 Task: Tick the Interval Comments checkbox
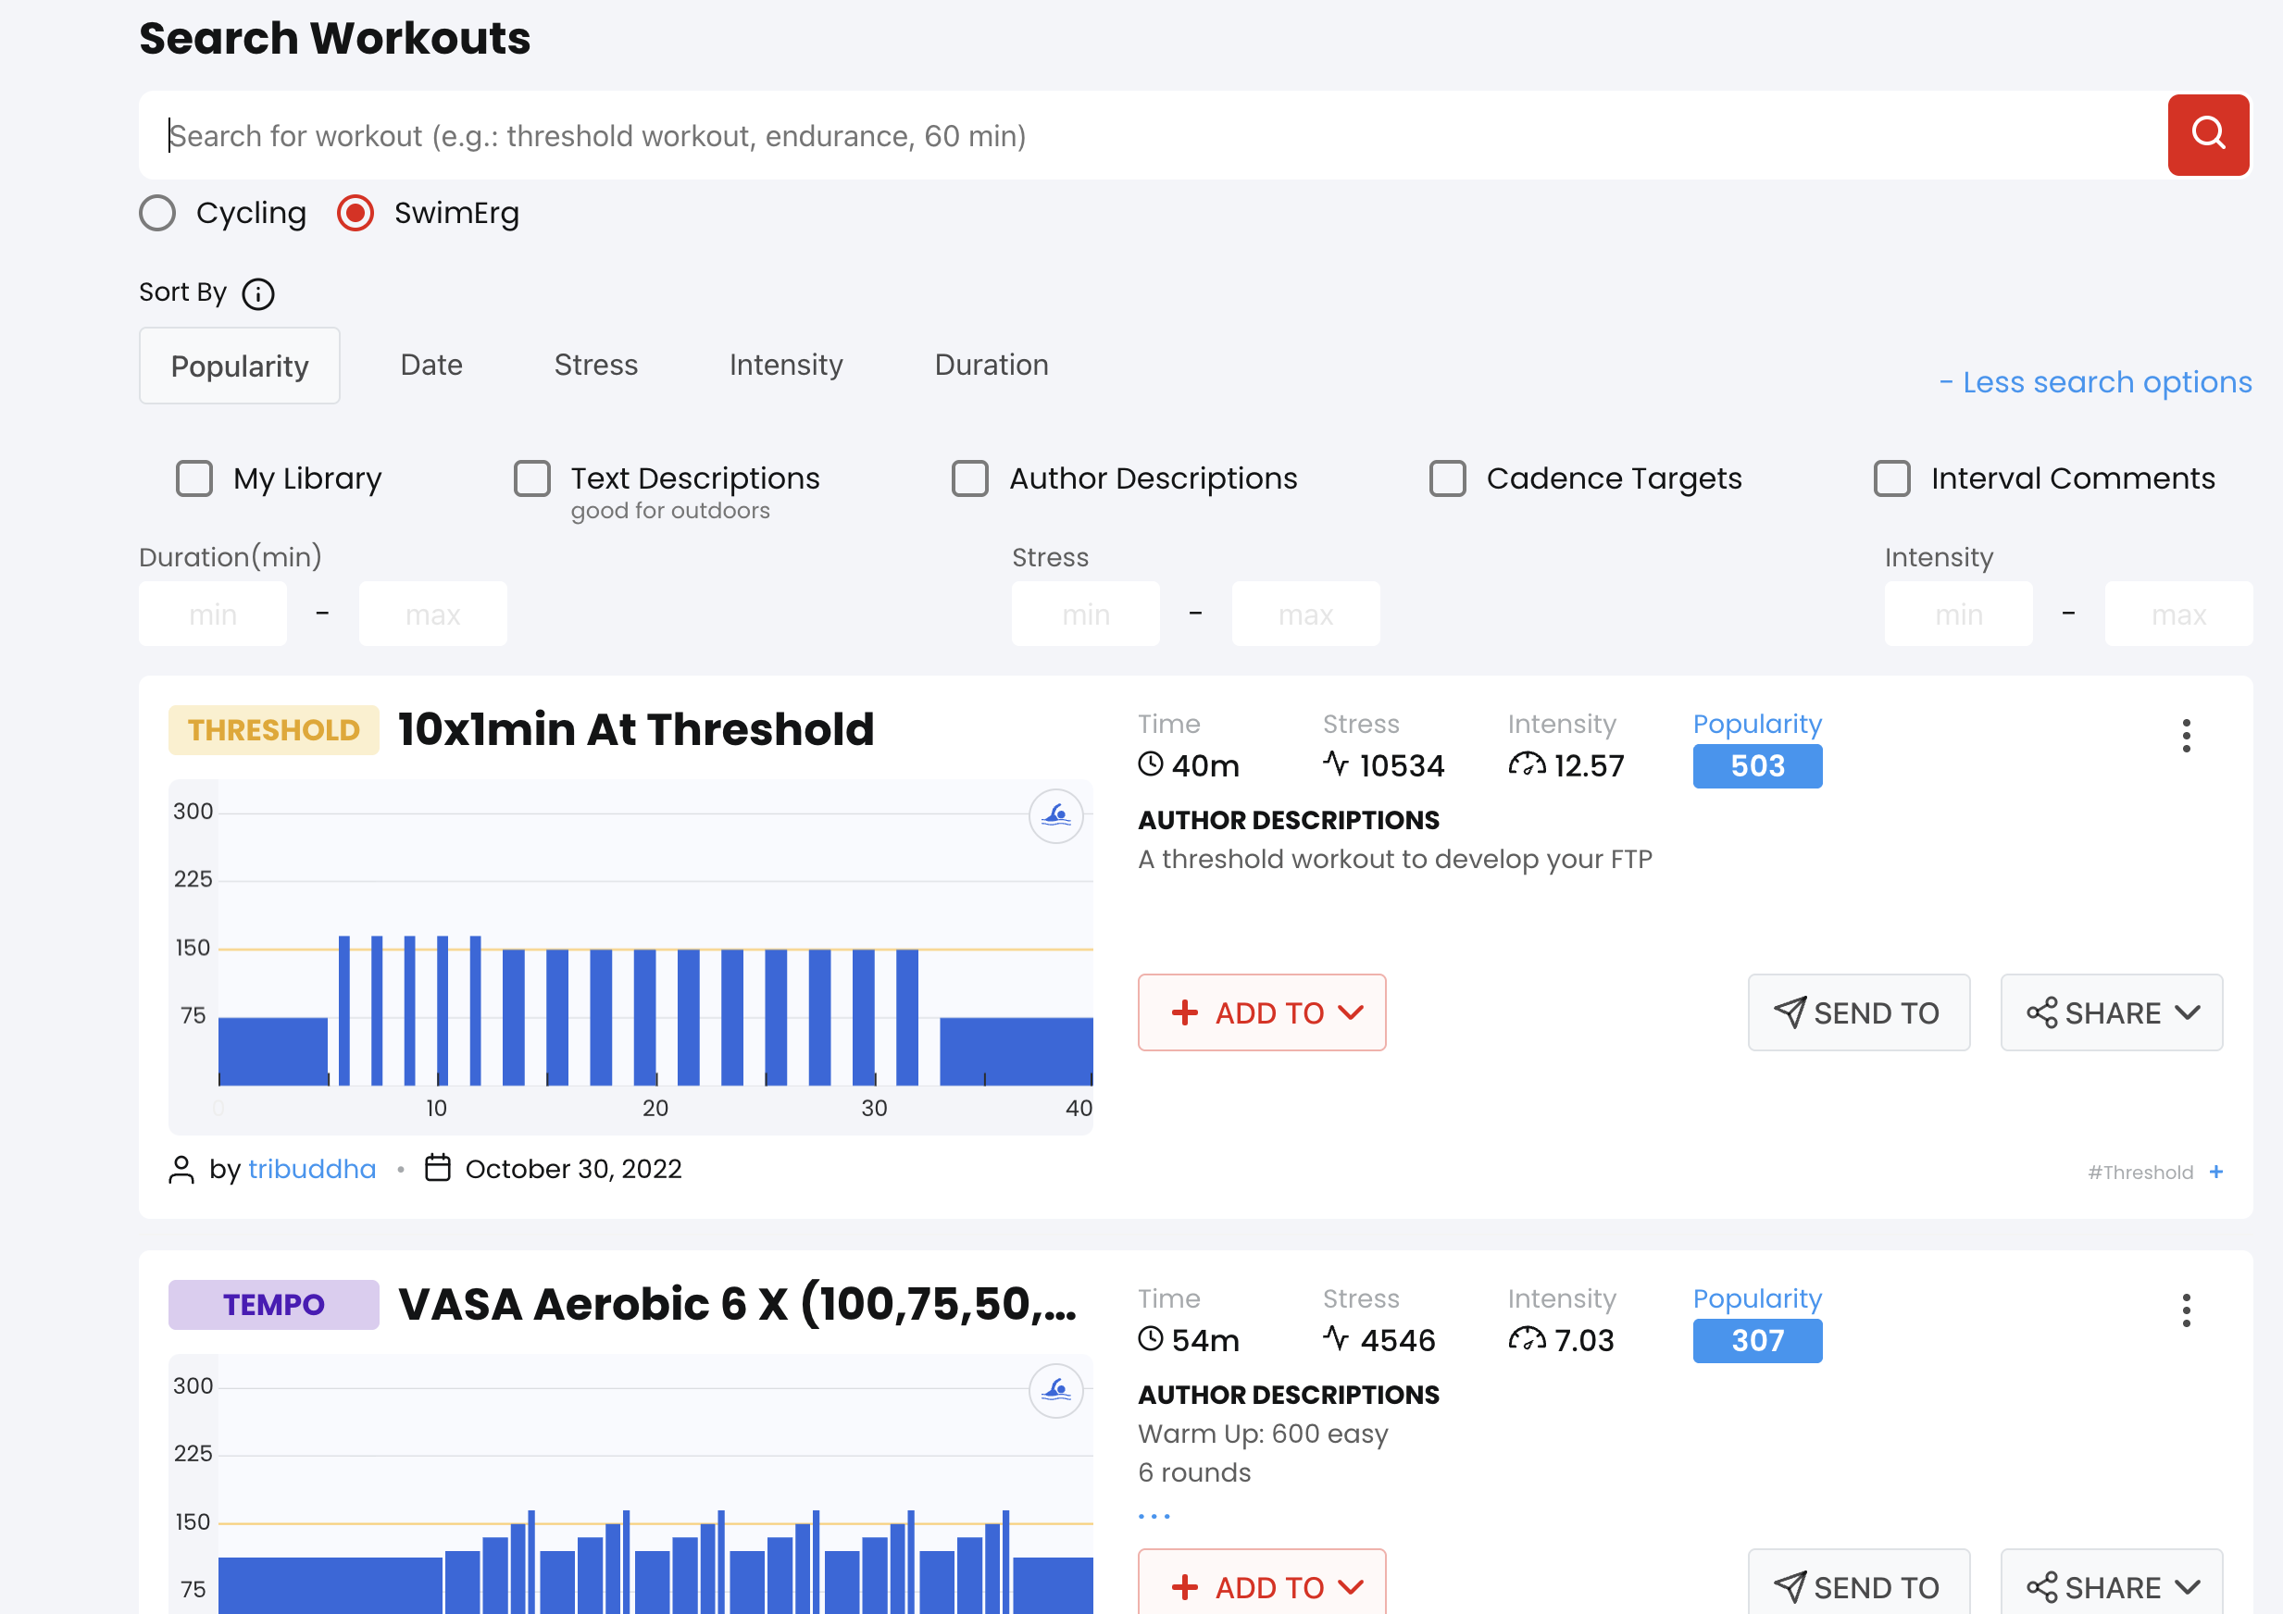[x=1891, y=478]
